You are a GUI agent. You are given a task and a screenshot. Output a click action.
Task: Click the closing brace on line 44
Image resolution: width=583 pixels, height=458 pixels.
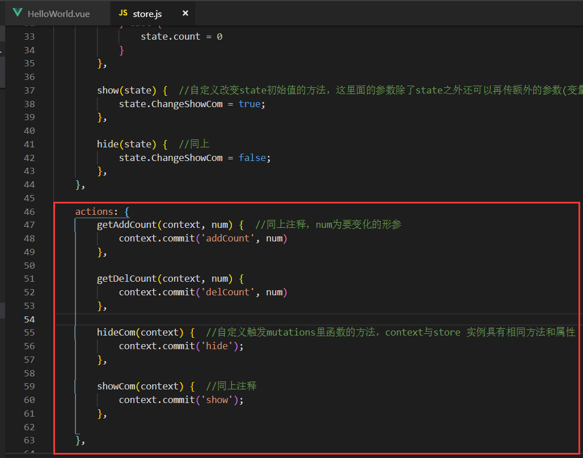point(78,185)
